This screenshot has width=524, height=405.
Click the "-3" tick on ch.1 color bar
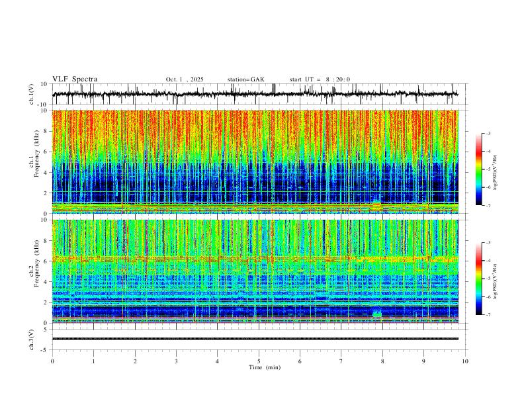(488, 133)
